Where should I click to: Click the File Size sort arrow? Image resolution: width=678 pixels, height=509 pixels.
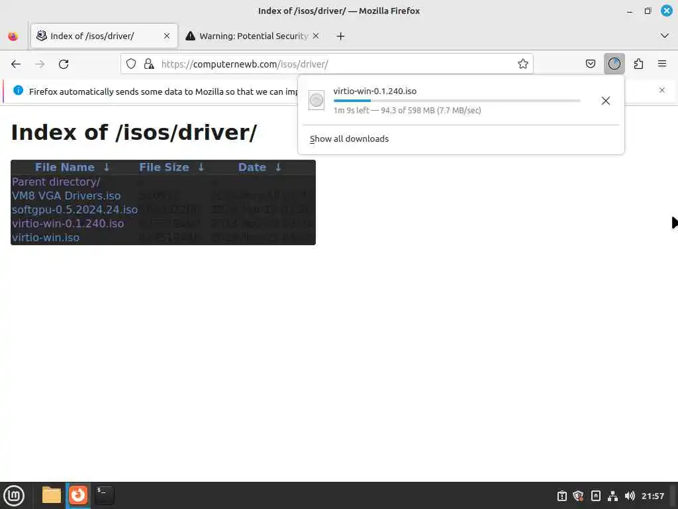pyautogui.click(x=201, y=168)
